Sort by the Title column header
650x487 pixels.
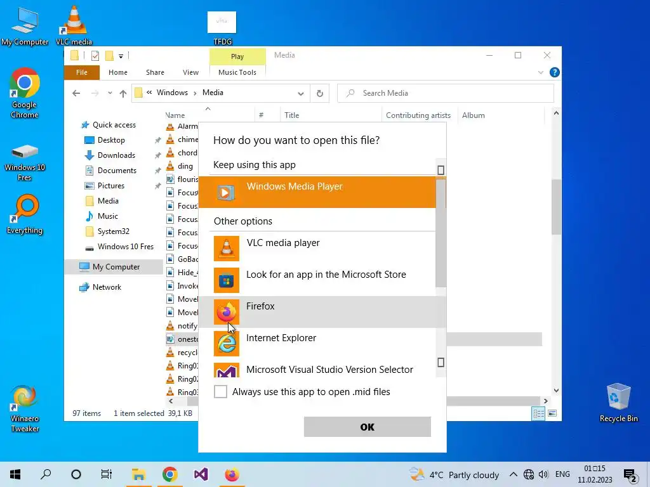(x=330, y=115)
